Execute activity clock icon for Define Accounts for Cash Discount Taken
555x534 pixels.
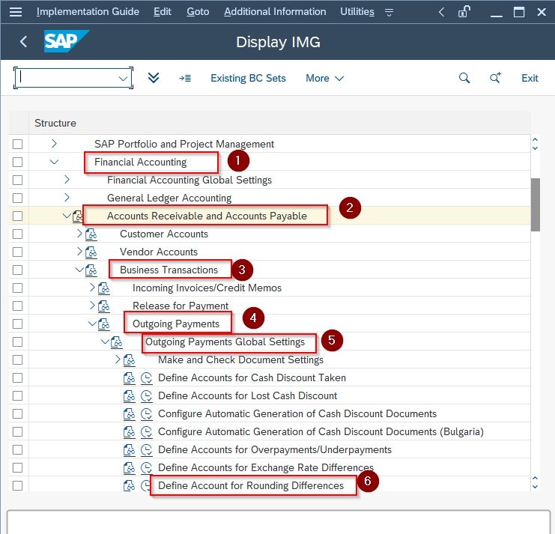pos(146,378)
